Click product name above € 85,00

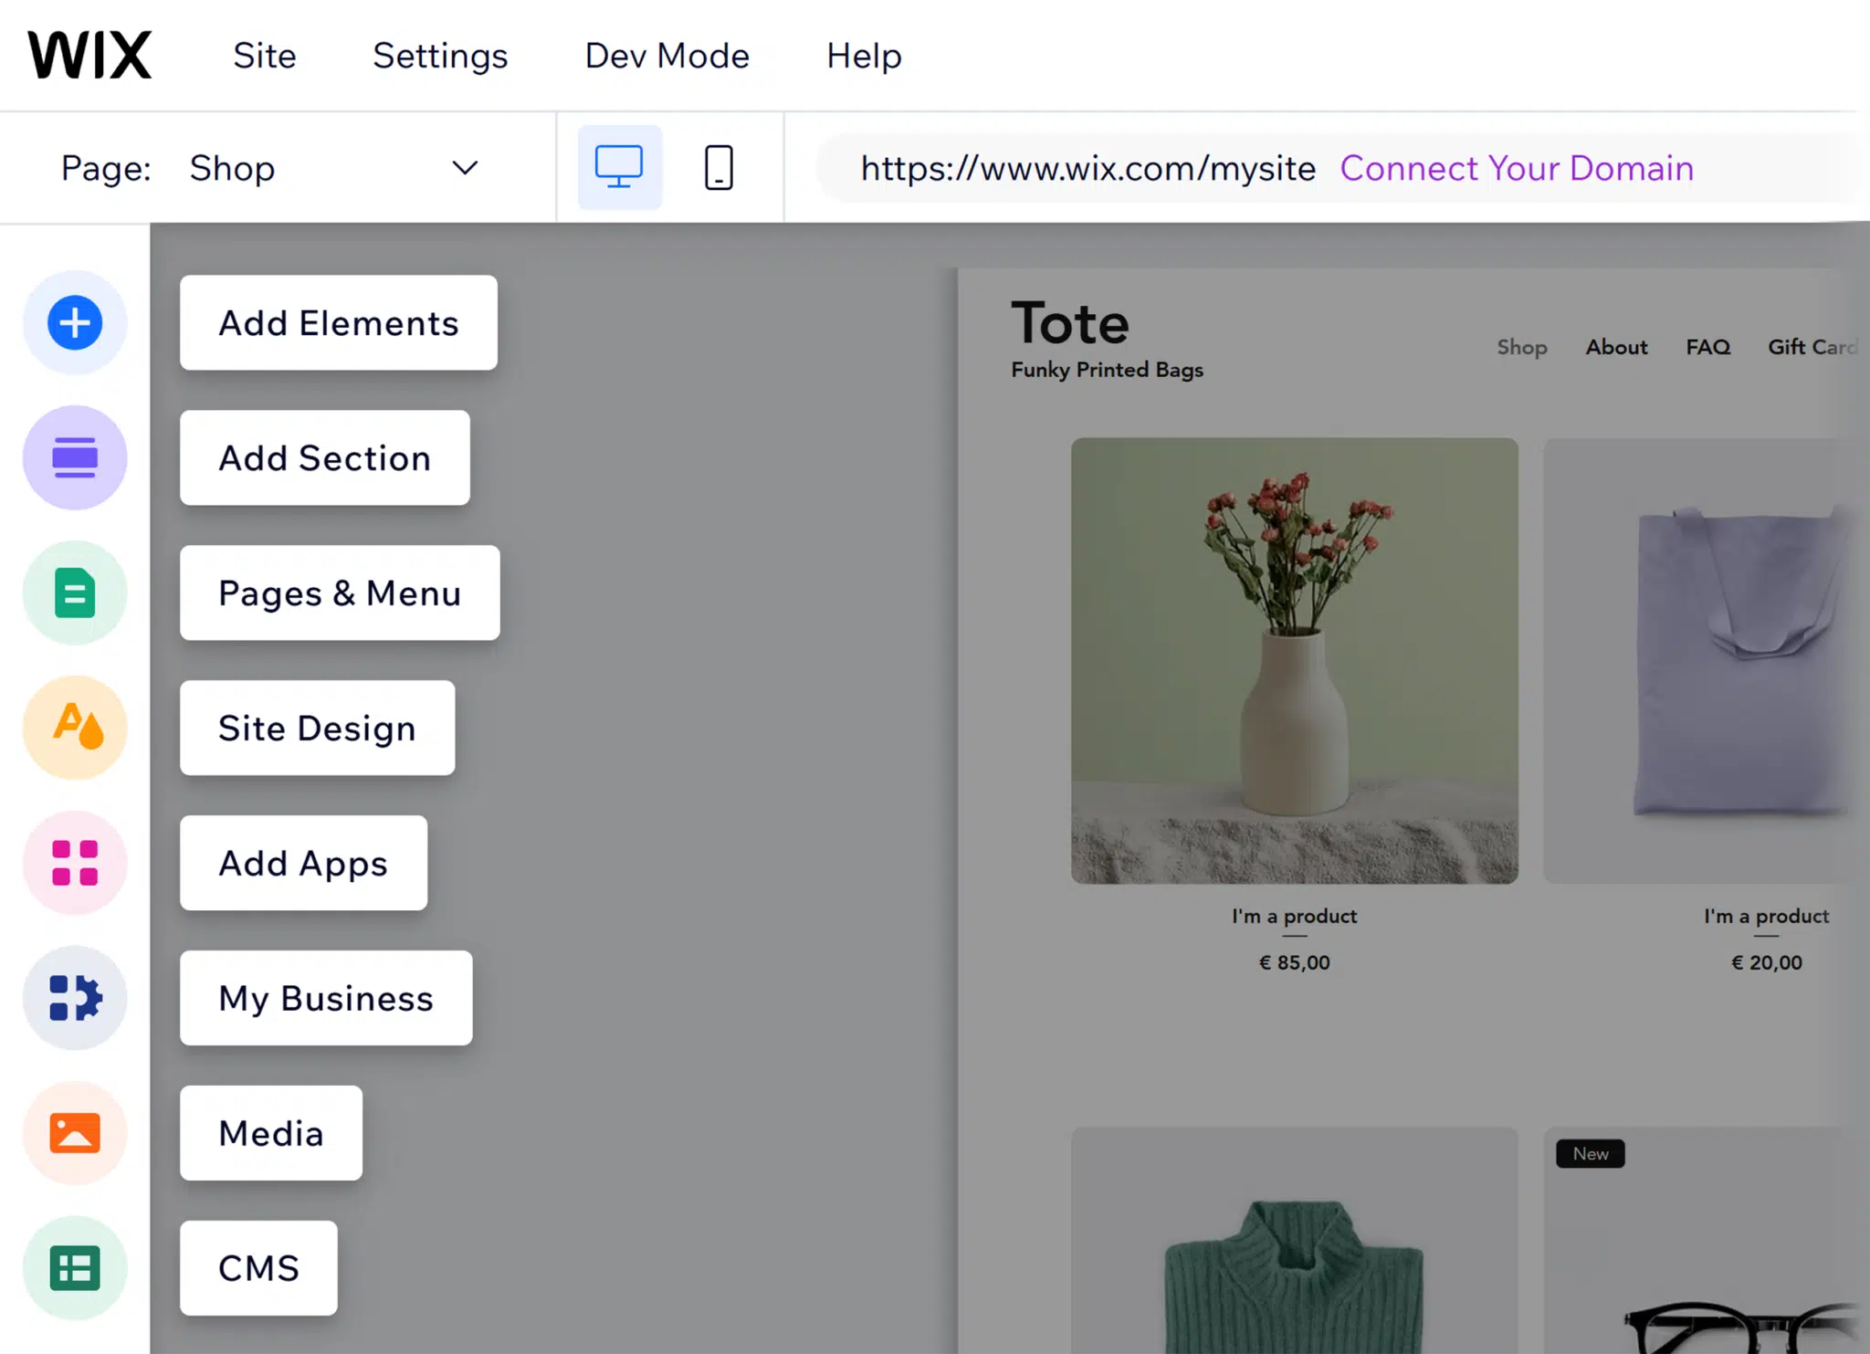(1295, 916)
